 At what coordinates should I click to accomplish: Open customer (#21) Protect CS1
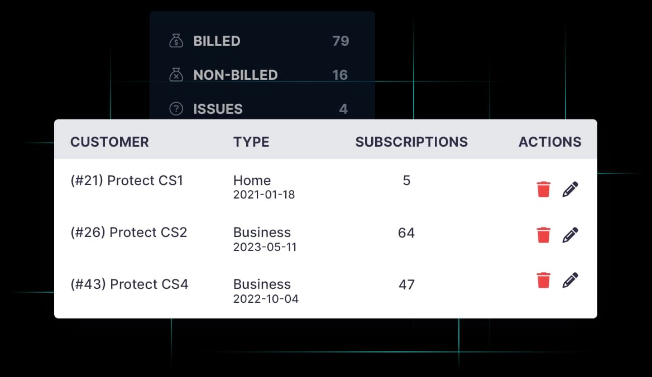click(127, 181)
